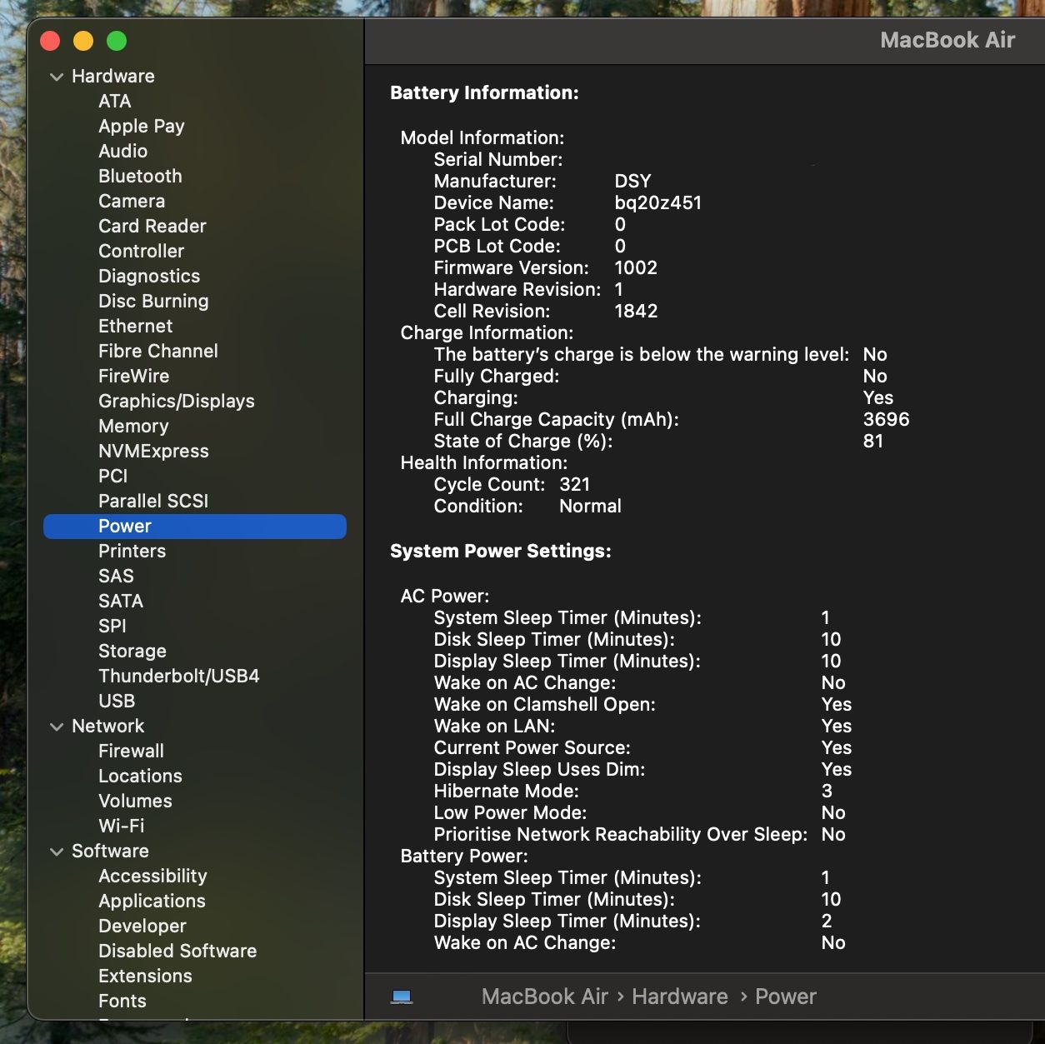Image resolution: width=1045 pixels, height=1044 pixels.
Task: Select Disc Burning entry
Action: point(153,302)
